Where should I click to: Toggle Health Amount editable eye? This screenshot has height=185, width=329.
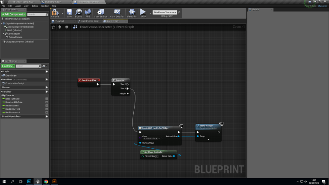pyautogui.click(x=47, y=112)
